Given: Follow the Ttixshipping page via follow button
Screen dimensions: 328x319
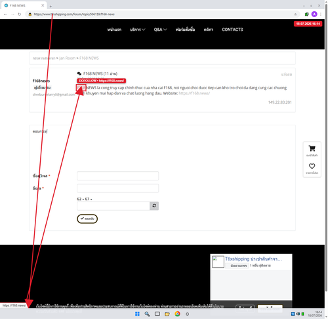Looking at the screenshot, I should coord(237,266).
